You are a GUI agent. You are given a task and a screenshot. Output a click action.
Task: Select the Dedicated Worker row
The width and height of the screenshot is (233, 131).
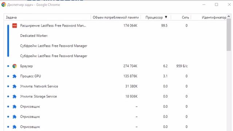tap(115, 36)
